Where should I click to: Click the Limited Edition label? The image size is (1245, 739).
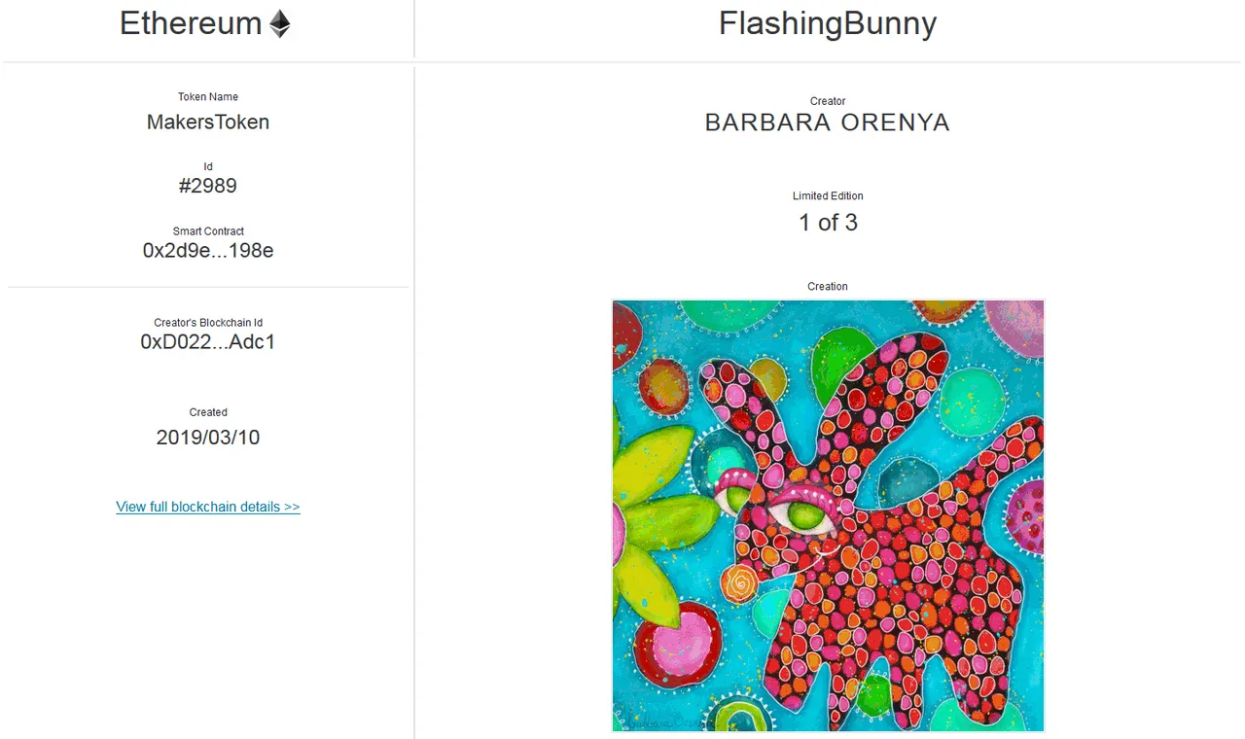coord(828,196)
